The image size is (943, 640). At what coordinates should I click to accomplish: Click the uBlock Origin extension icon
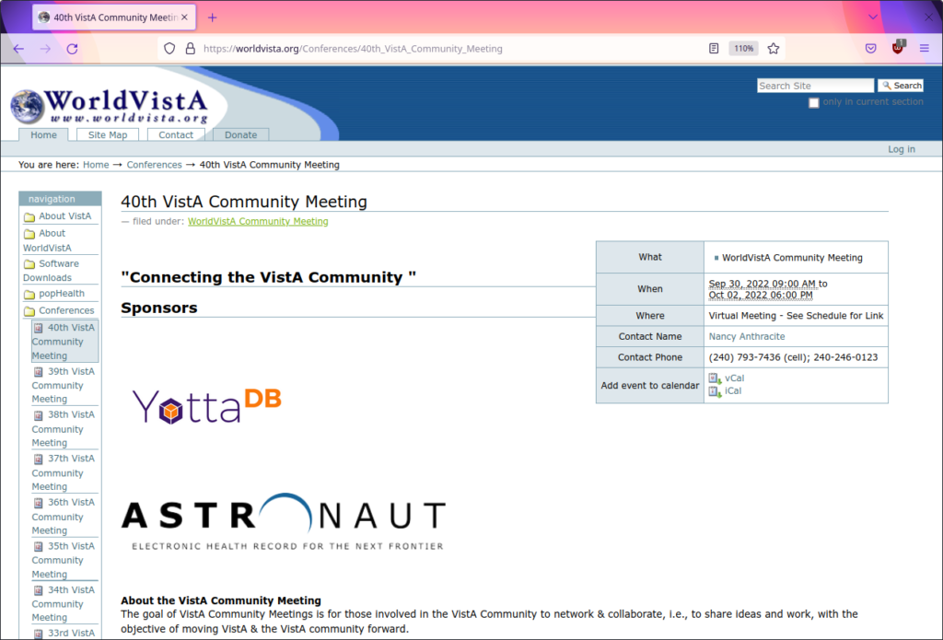tap(896, 48)
